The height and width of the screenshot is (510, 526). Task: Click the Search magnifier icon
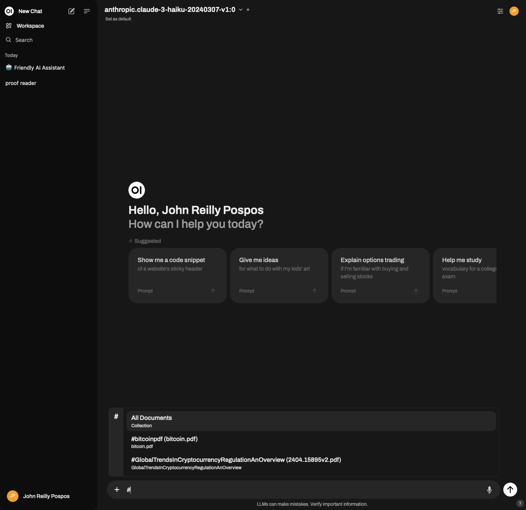pos(8,40)
